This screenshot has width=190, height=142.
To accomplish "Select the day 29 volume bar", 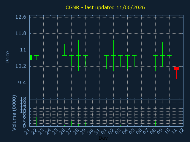I will pos(85,124).
